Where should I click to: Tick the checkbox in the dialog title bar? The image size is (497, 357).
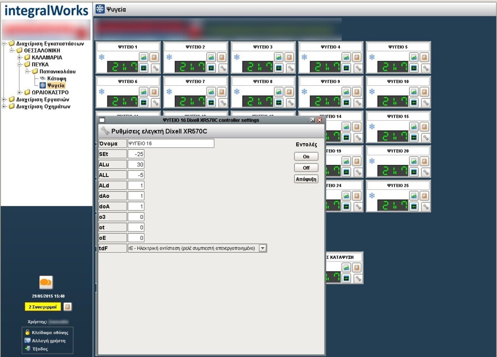tap(102, 120)
